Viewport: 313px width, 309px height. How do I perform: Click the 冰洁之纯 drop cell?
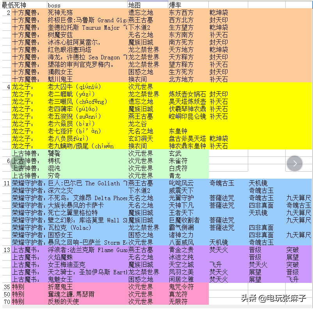coord(181,257)
